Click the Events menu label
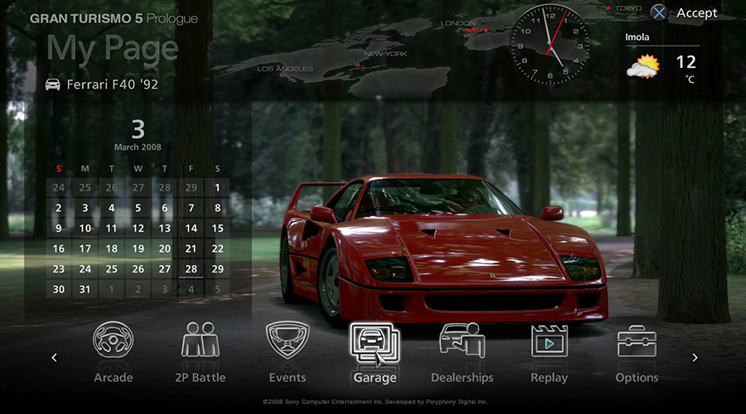 (x=288, y=378)
